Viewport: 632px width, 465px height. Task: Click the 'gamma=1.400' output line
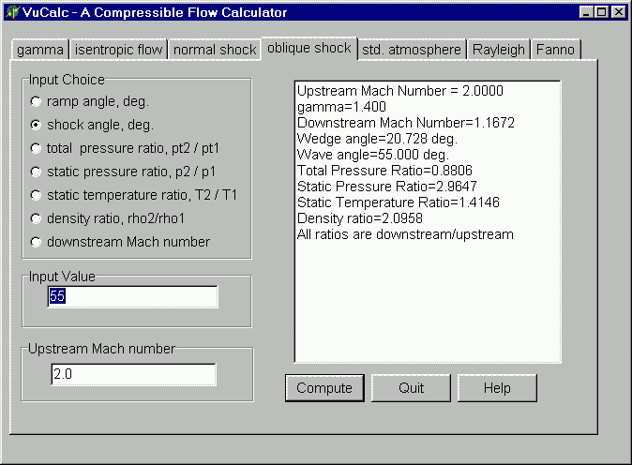342,107
